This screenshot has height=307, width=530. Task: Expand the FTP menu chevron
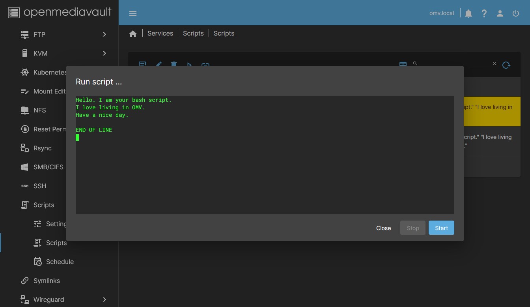[x=105, y=34]
